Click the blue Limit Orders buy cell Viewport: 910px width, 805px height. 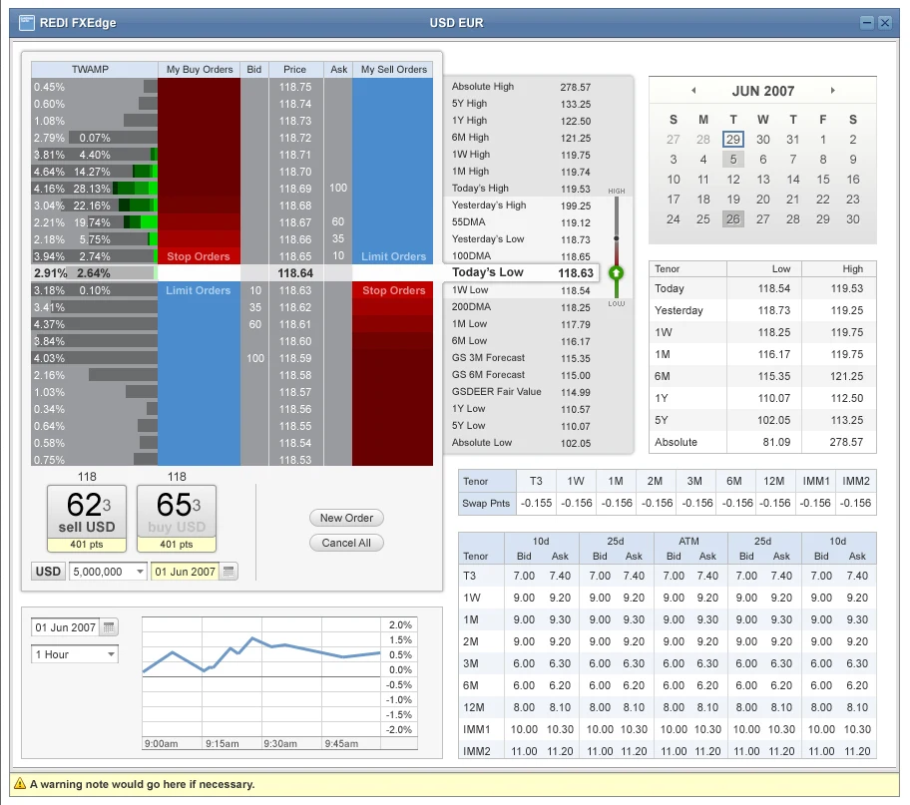[199, 290]
